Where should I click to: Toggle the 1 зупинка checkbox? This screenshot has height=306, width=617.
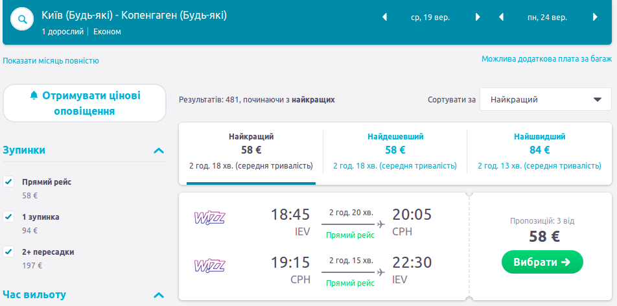click(9, 217)
